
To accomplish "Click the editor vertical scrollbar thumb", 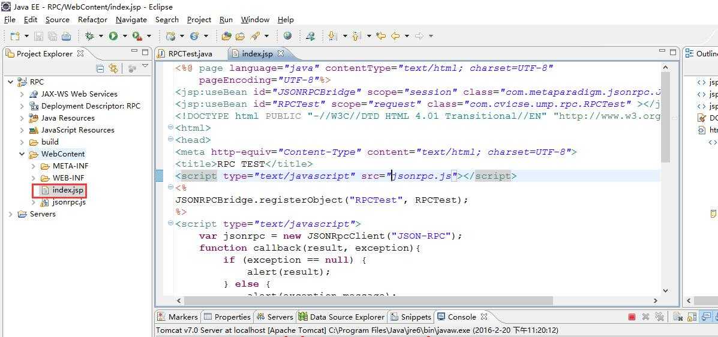I will pyautogui.click(x=666, y=117).
